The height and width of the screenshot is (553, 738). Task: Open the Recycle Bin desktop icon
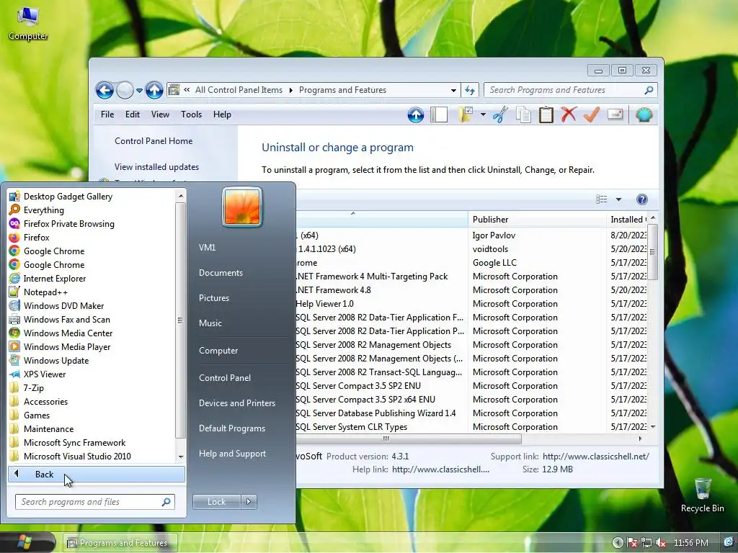click(702, 495)
